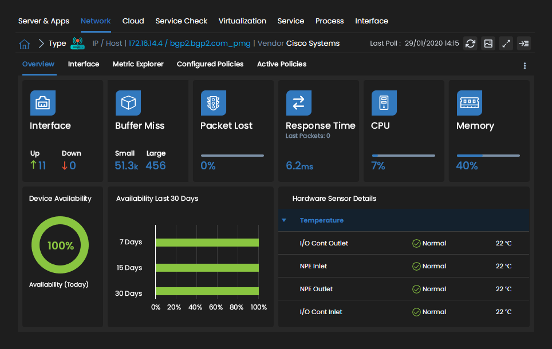Click the Memory chip icon
The width and height of the screenshot is (552, 349).
pos(470,103)
